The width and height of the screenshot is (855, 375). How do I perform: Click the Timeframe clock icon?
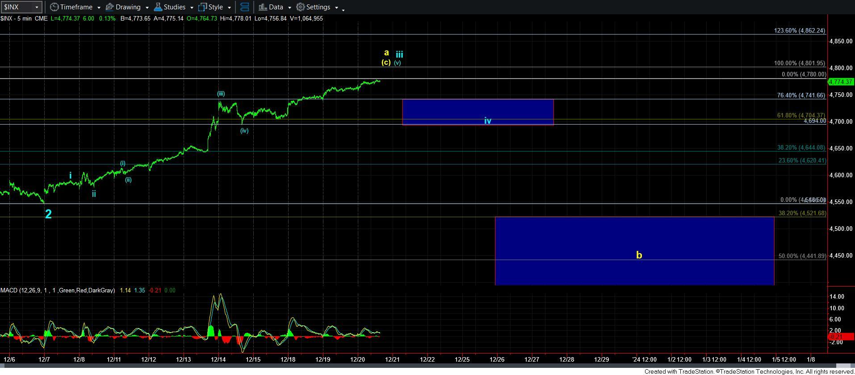54,7
